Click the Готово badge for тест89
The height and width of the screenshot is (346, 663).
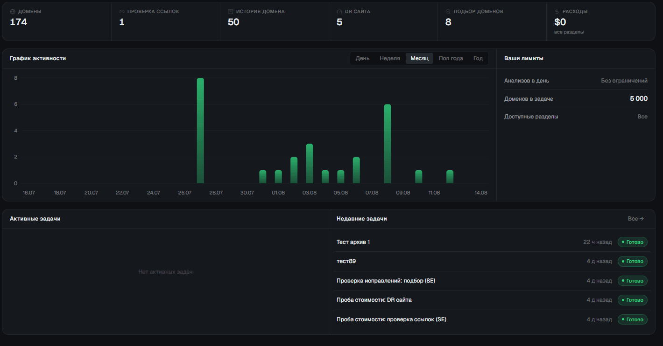pos(633,261)
